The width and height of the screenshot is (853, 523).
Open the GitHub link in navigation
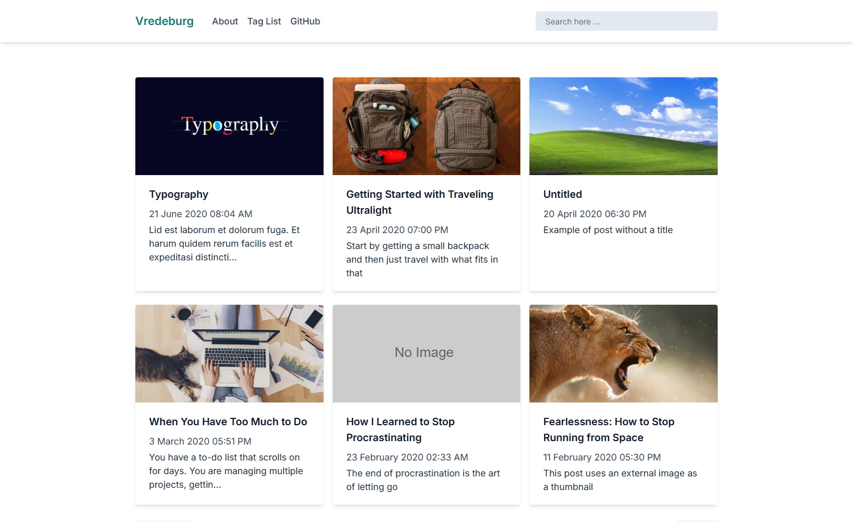click(x=305, y=21)
